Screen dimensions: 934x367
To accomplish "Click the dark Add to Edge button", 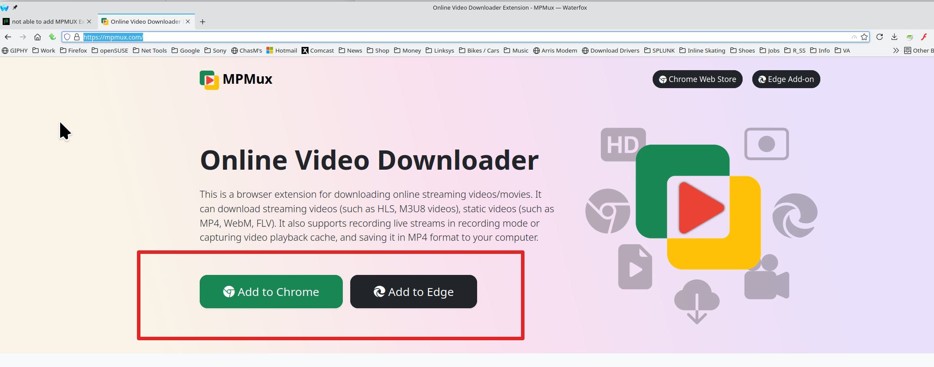I will coord(413,292).
